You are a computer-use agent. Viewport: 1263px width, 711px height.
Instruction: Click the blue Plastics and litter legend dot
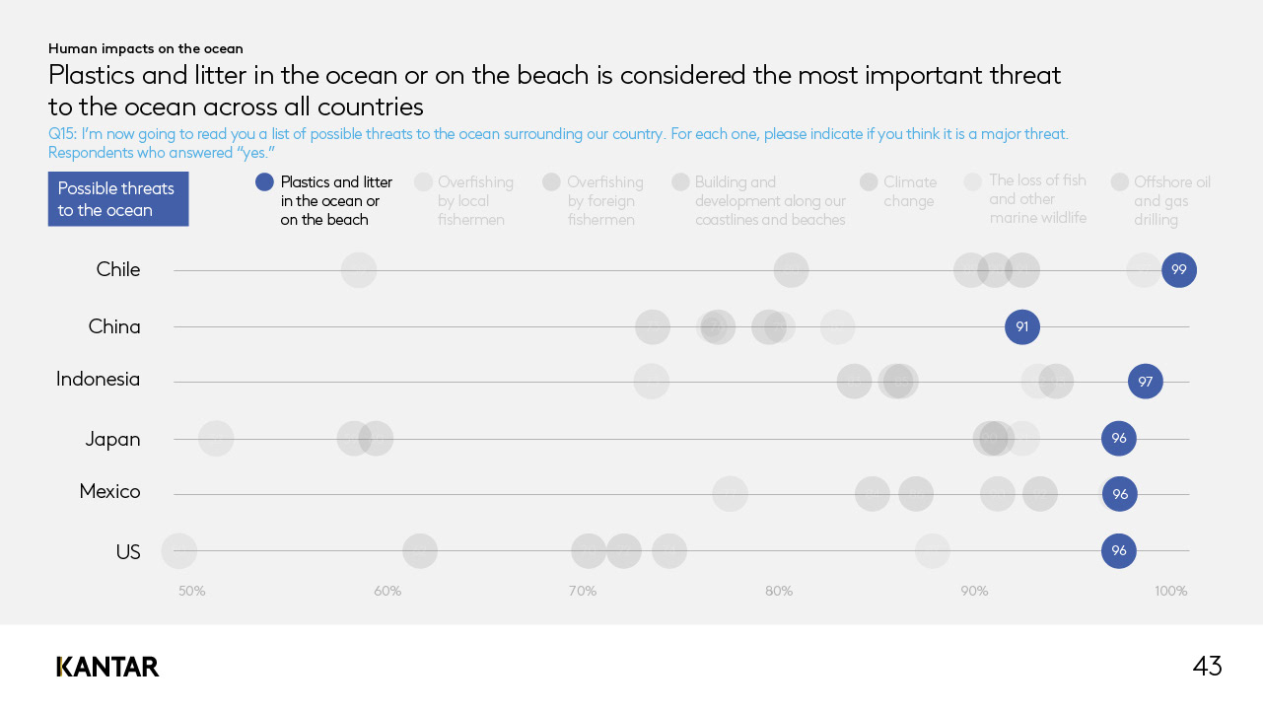point(264,181)
